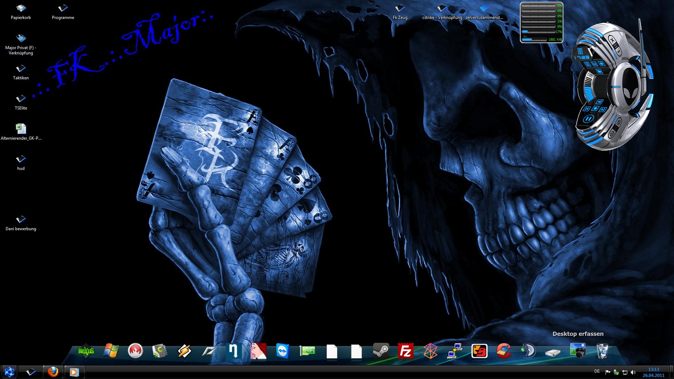674x379 pixels.
Task: Launch the Need for Speed icon in dock
Action: point(209,351)
